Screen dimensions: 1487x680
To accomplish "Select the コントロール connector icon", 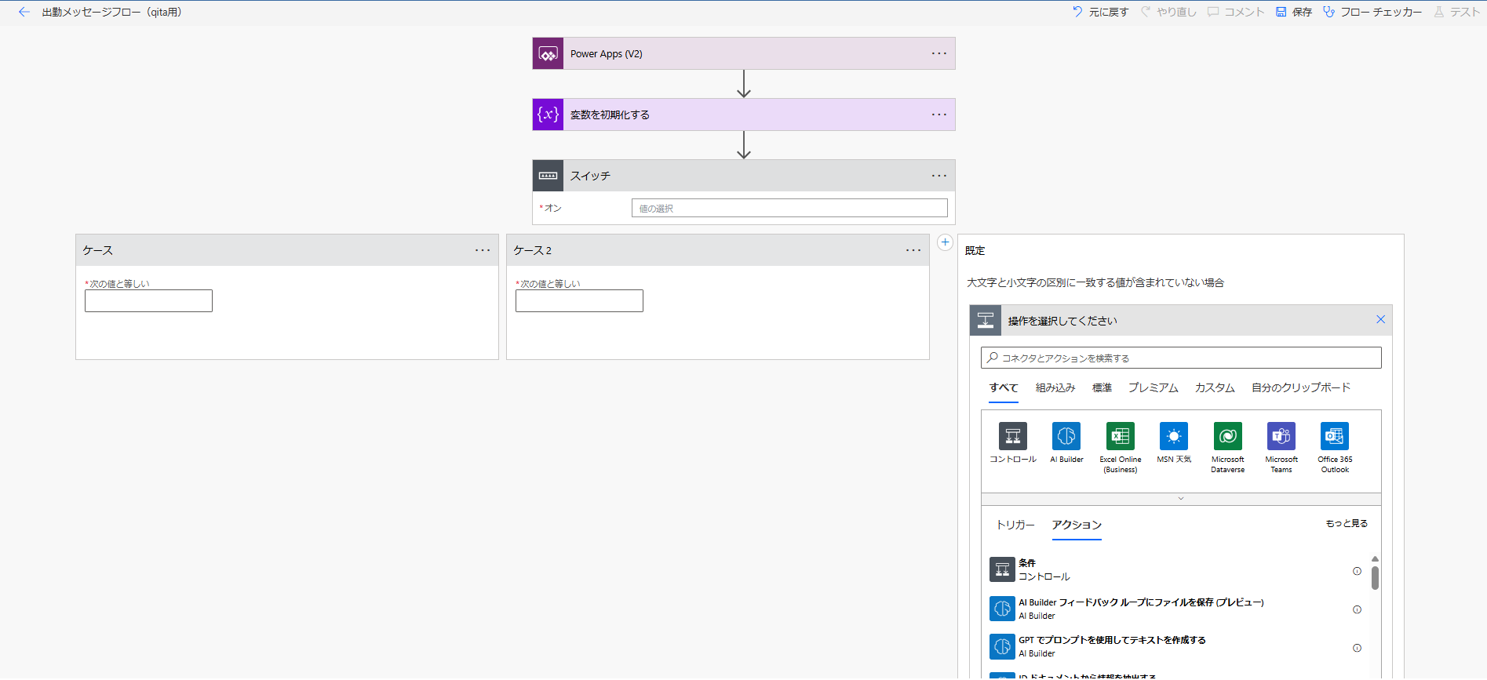I will coord(1012,436).
